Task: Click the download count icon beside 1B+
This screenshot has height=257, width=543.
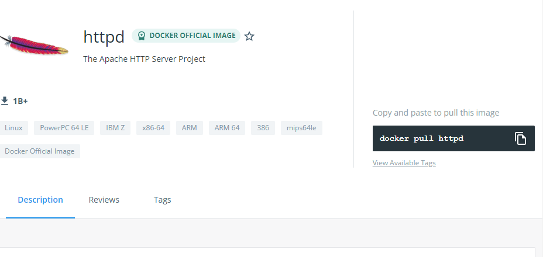Action: tap(5, 101)
